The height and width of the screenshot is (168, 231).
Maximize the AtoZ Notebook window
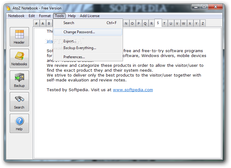[x=204, y=7]
